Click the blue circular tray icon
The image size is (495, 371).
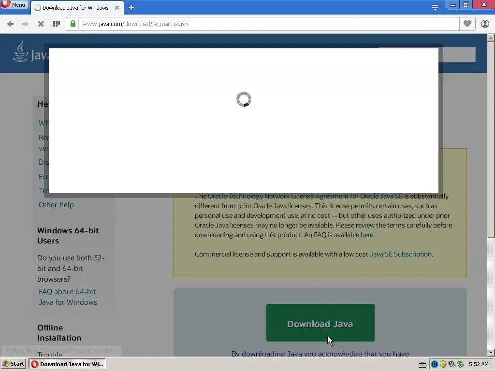point(435,364)
